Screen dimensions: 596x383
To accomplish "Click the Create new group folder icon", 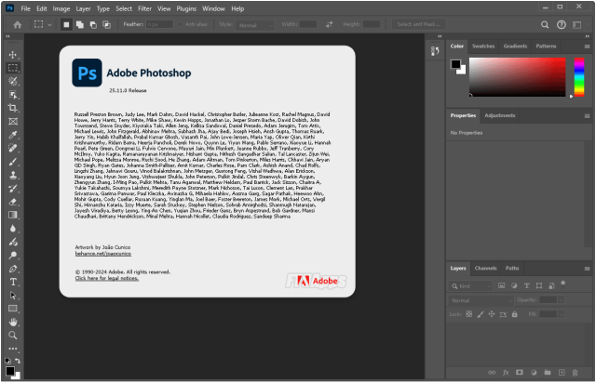I will (548, 373).
